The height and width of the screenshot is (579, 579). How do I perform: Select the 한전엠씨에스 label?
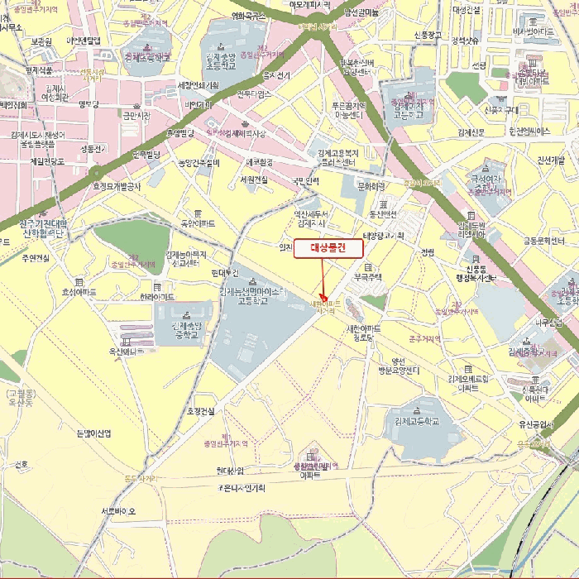[x=529, y=131]
